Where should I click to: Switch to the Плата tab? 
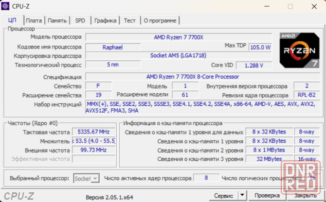[34, 20]
